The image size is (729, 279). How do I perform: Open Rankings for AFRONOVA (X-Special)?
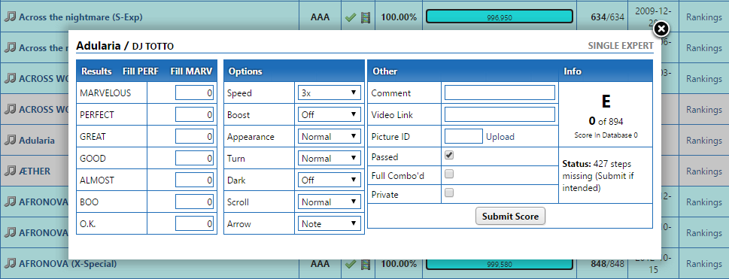(704, 264)
